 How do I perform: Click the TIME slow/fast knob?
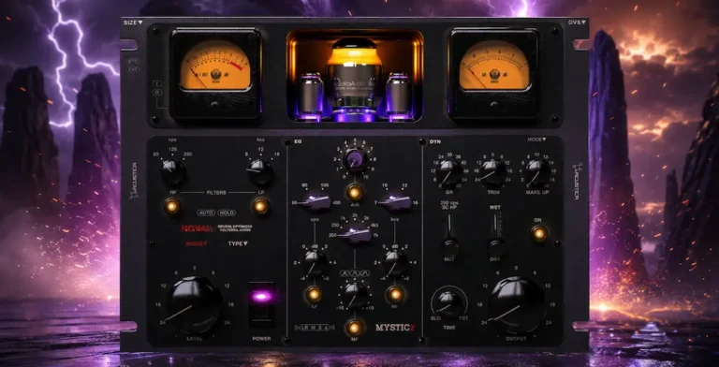449,302
